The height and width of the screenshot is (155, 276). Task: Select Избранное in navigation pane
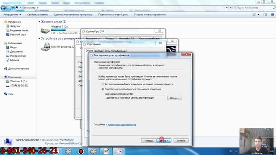pyautogui.click(x=14, y=22)
